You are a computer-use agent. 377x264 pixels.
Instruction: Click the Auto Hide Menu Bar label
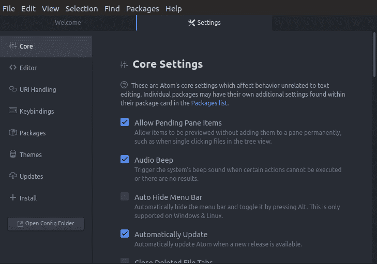coord(168,197)
